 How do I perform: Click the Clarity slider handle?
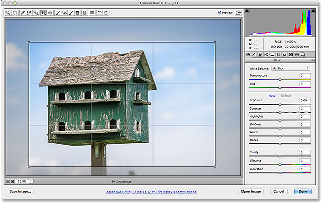click(280, 156)
